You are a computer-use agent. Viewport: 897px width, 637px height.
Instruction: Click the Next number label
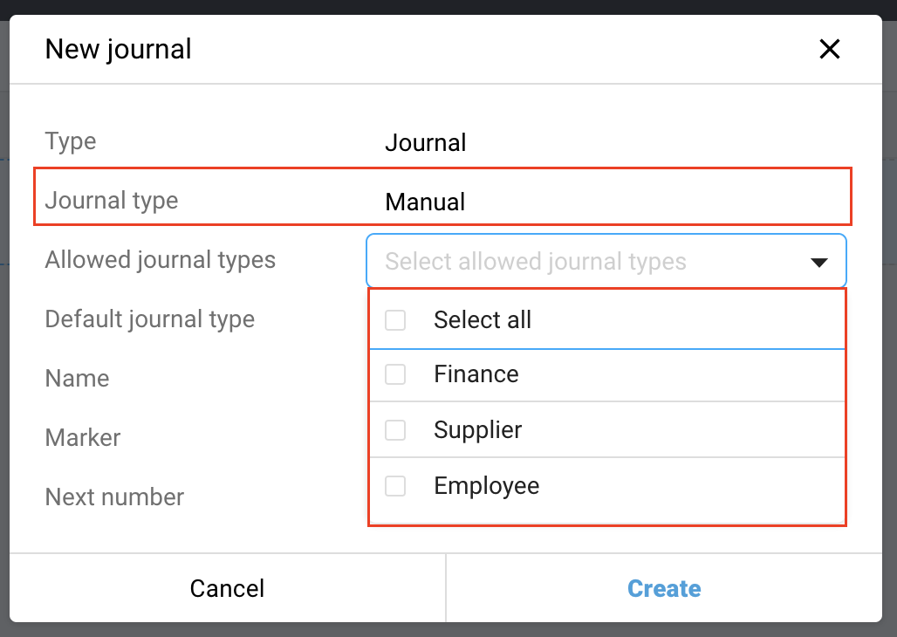click(114, 497)
